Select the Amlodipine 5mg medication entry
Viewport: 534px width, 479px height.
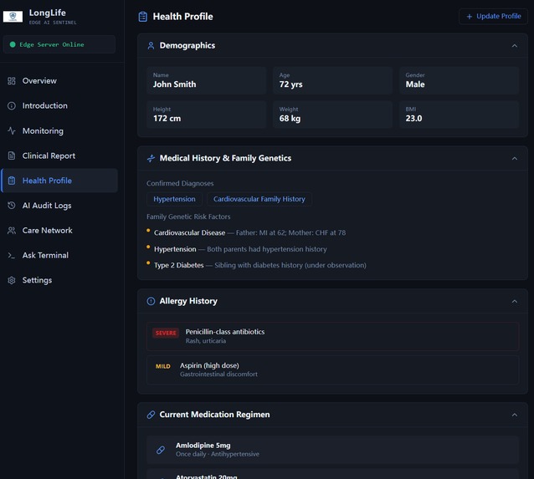pyautogui.click(x=332, y=450)
